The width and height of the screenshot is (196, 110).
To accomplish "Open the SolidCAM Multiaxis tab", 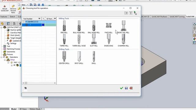I will tap(159, 16).
